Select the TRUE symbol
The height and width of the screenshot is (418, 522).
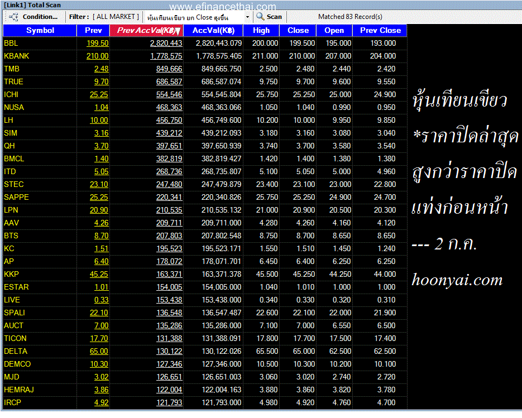coord(13,81)
